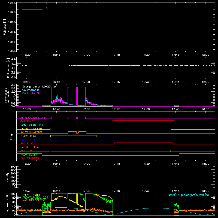Select the '4.4' roll period tick label
218x218 pixels.
13,59
